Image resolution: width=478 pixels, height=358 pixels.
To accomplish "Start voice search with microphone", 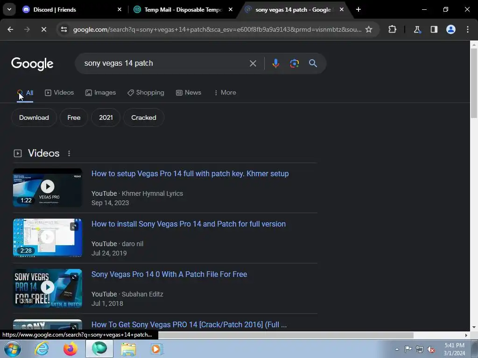I will 275,63.
